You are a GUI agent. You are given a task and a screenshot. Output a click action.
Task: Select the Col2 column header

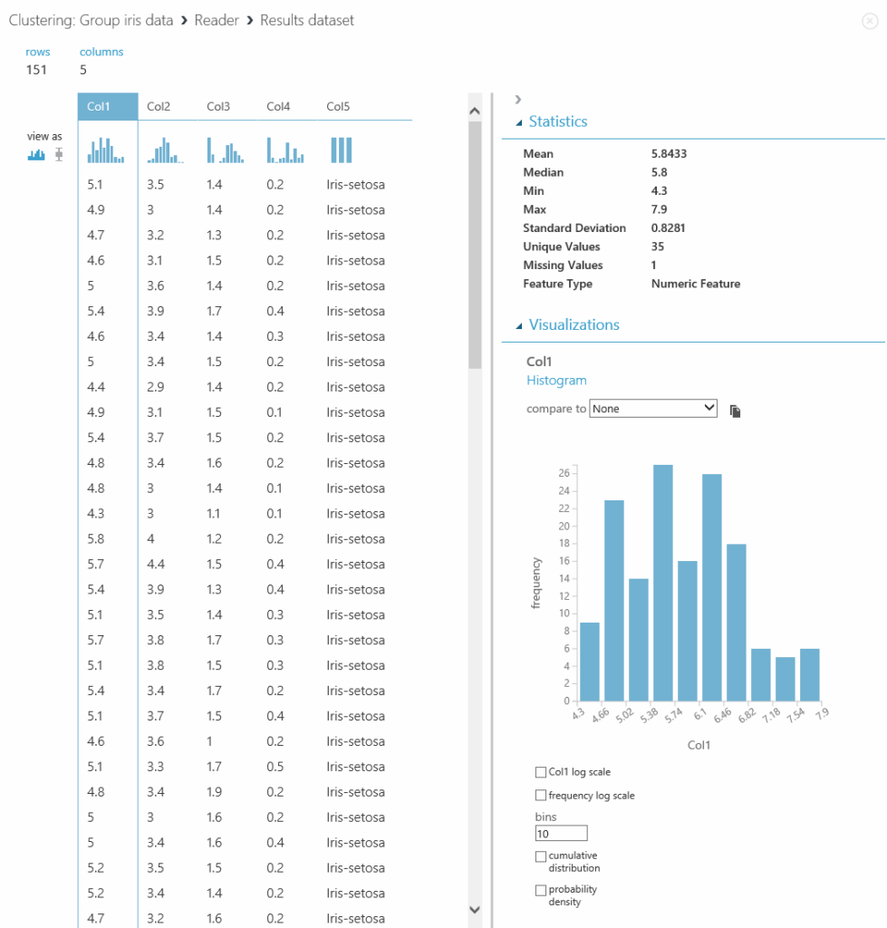click(159, 106)
